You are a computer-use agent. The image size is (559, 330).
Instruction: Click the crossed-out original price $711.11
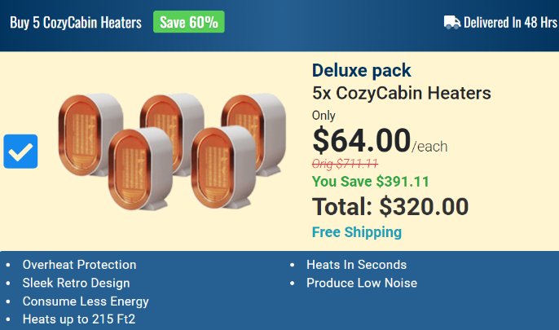[345, 163]
